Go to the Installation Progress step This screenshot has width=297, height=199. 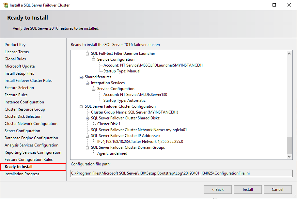tap(22, 174)
